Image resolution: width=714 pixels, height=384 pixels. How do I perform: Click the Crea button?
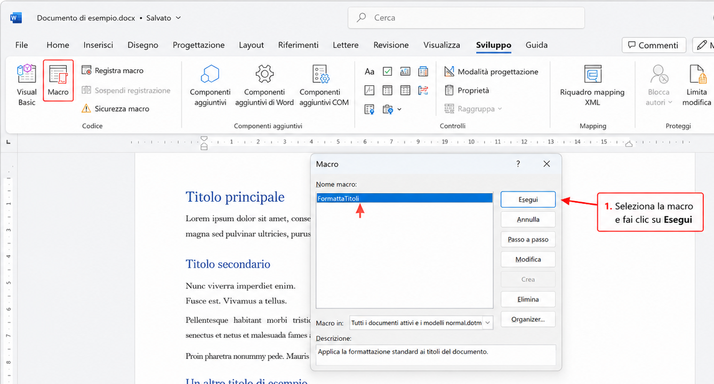coord(528,279)
